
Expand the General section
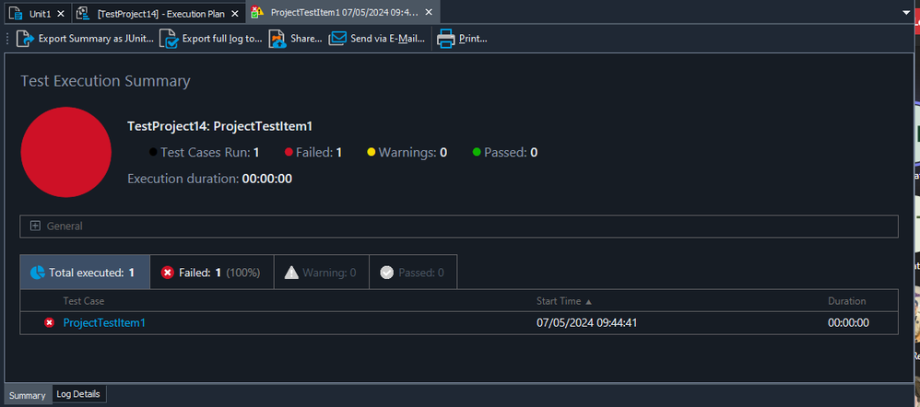(35, 226)
